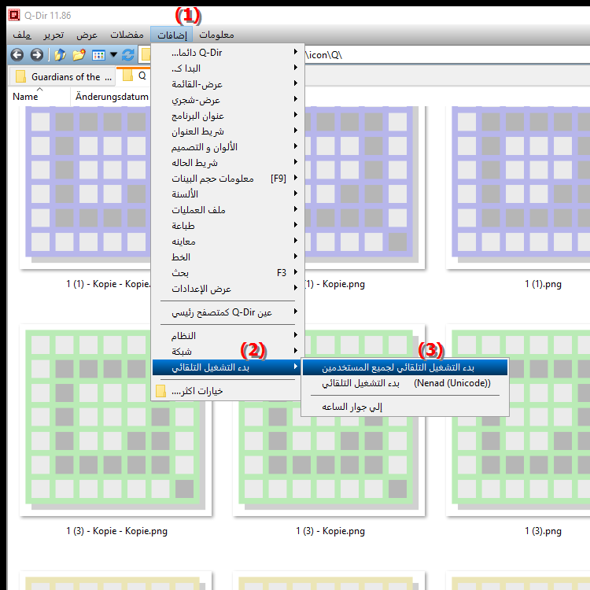Open the ملف (File) menu
590x590 pixels.
(x=22, y=35)
